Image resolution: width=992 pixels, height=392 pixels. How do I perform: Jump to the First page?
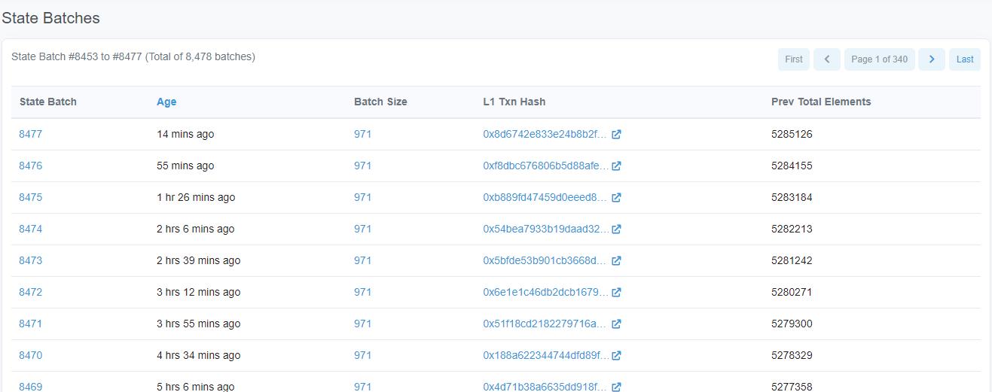pos(793,59)
